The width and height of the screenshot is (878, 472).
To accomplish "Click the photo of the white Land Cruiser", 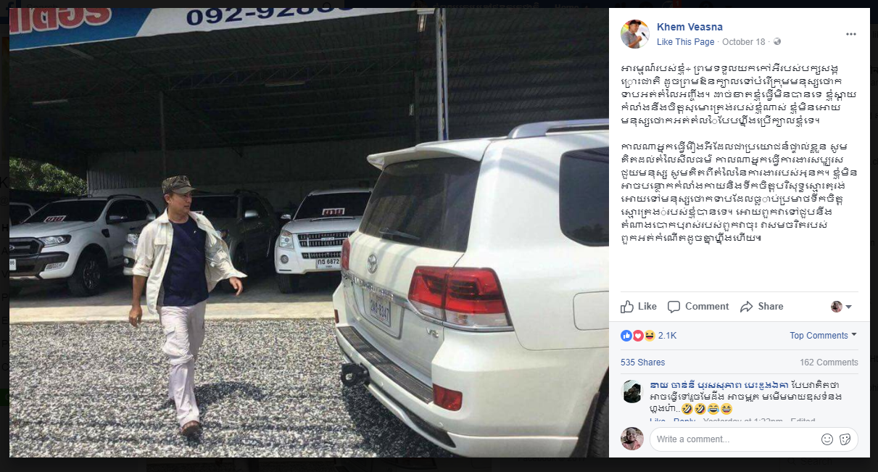I will 309,233.
